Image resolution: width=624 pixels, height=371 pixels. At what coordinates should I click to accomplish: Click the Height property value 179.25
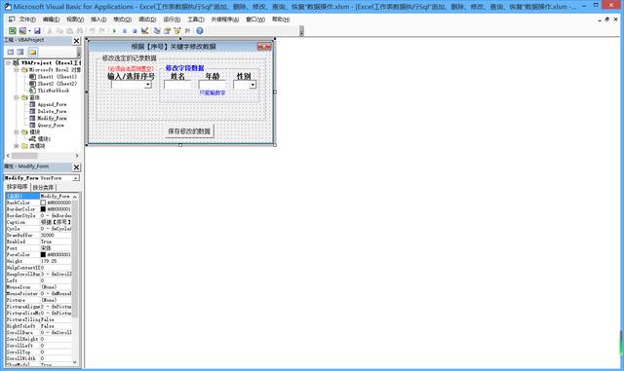(x=56, y=261)
